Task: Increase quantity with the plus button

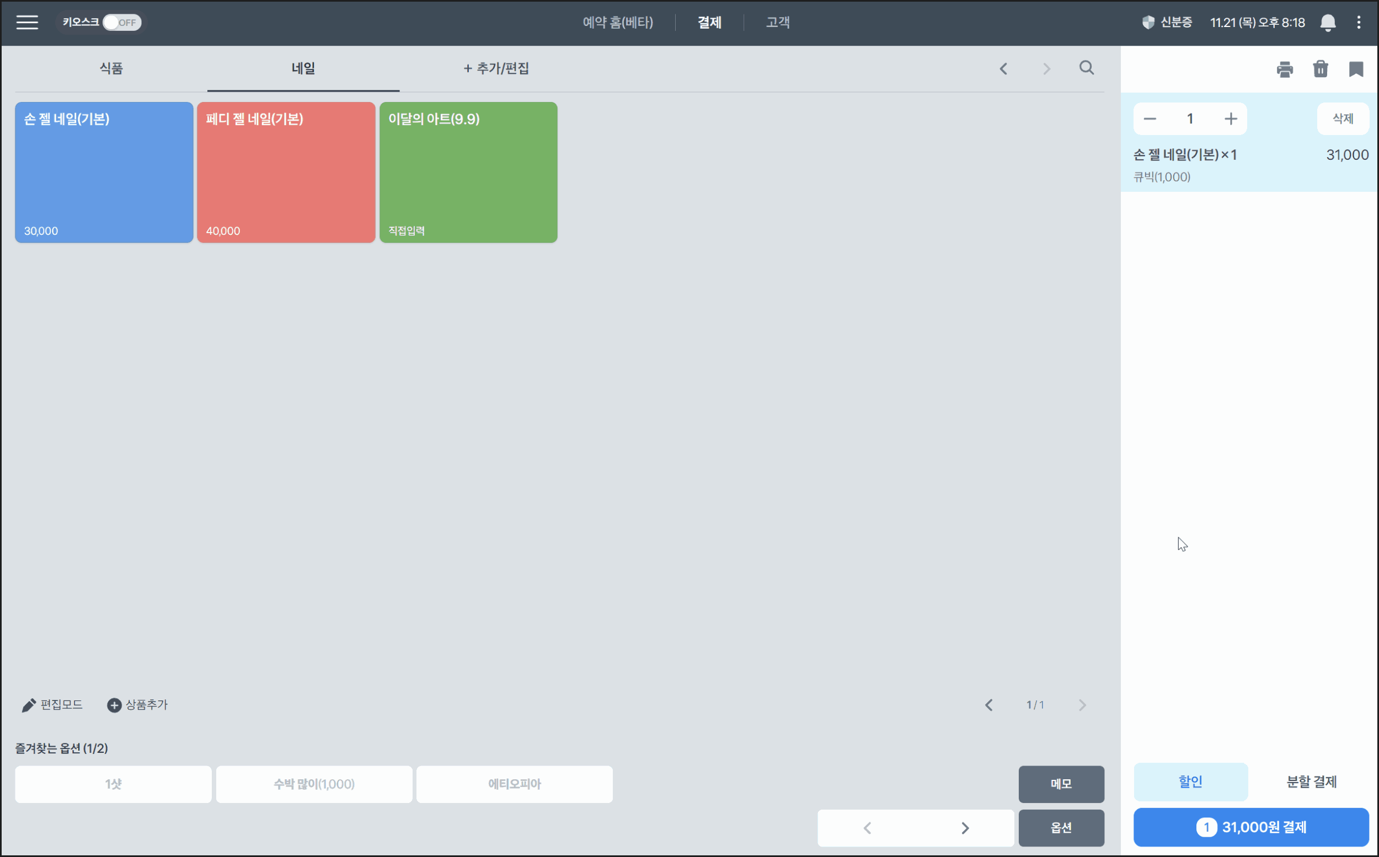Action: [x=1231, y=119]
